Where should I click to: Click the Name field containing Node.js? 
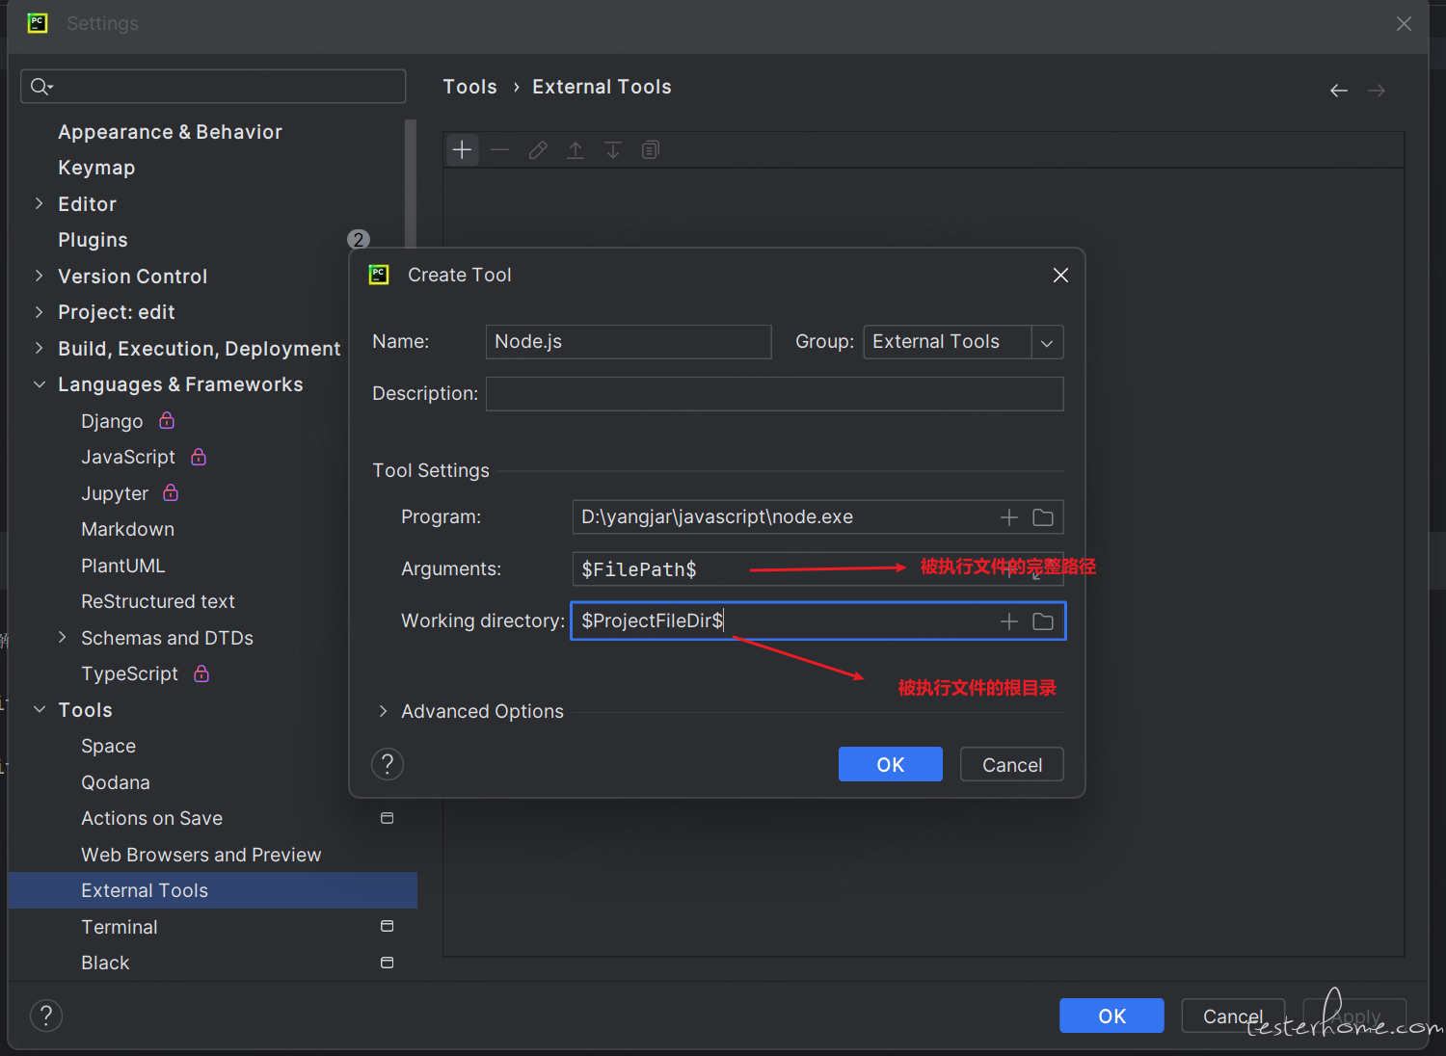click(x=629, y=342)
